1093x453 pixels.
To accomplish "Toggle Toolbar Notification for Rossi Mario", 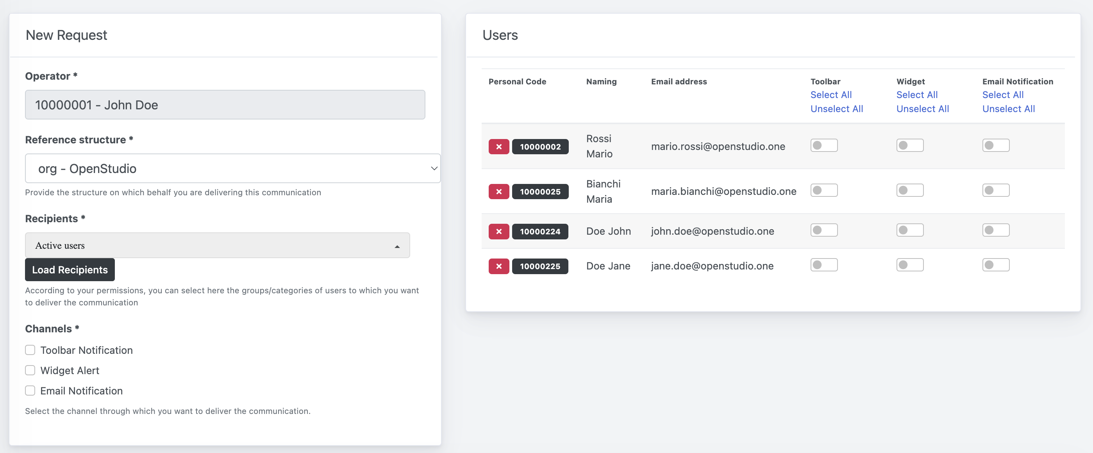I will point(824,145).
